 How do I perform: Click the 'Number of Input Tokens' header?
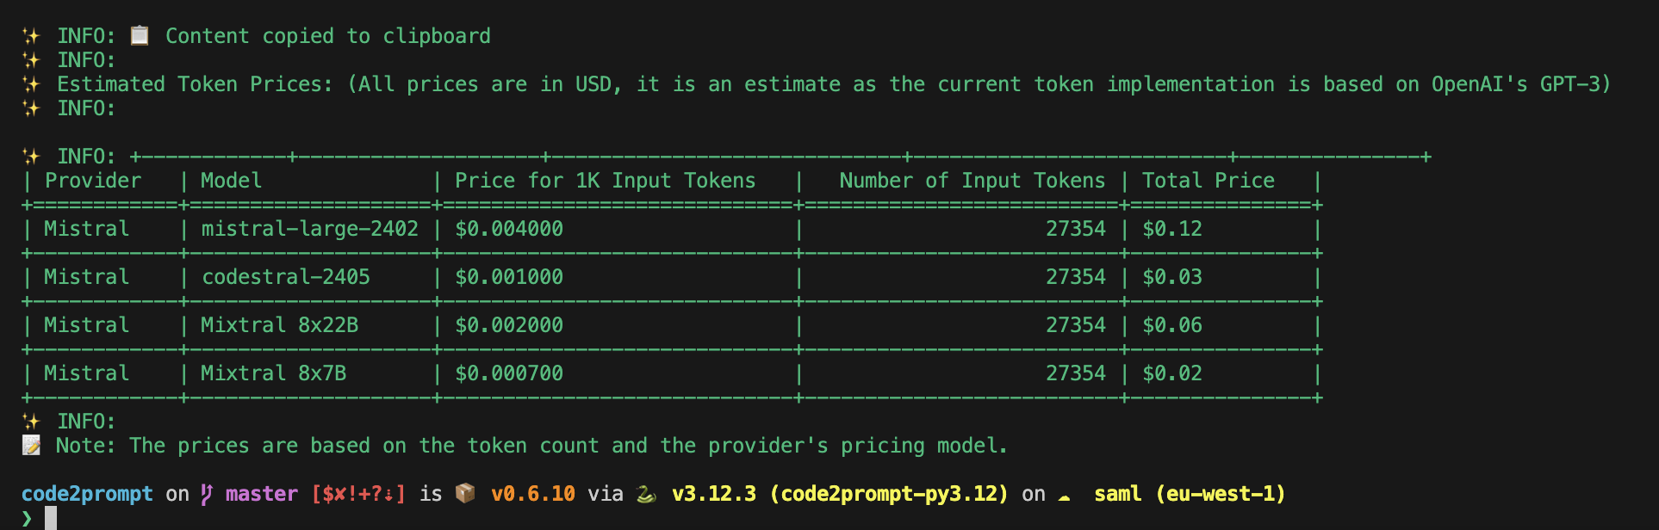point(972,181)
